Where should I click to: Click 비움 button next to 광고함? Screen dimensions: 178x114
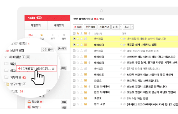[64, 102]
